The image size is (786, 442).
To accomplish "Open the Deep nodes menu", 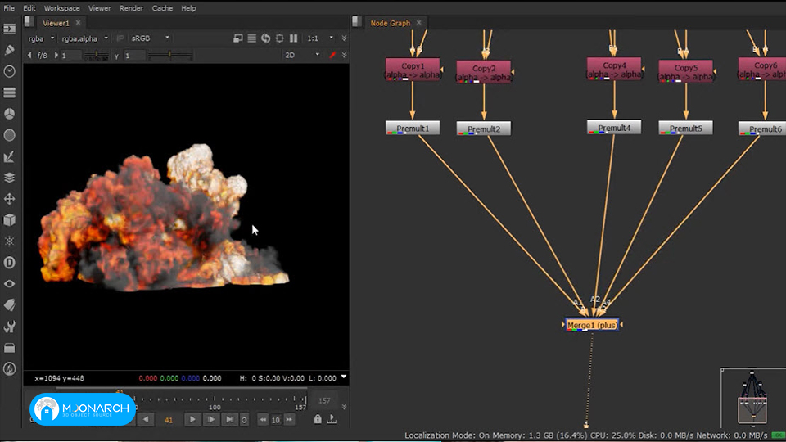I will [10, 263].
